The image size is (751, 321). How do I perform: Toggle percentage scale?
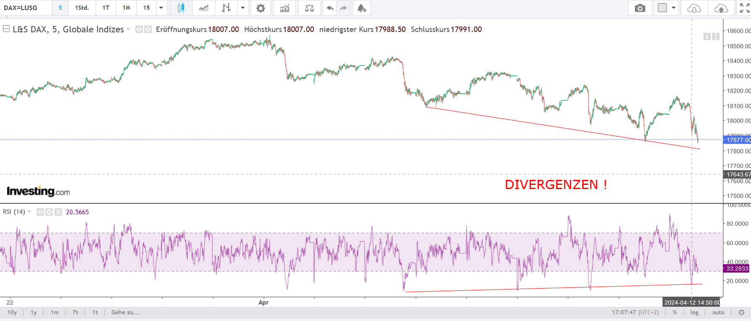(x=675, y=312)
